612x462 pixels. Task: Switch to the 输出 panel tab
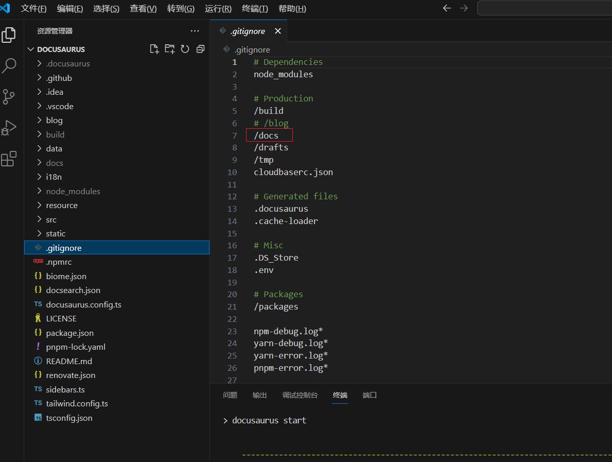click(x=259, y=395)
